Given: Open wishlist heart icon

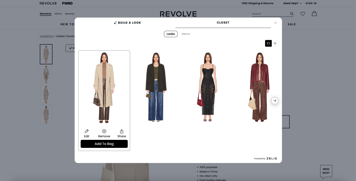Looking at the screenshot, I should click(x=303, y=14).
